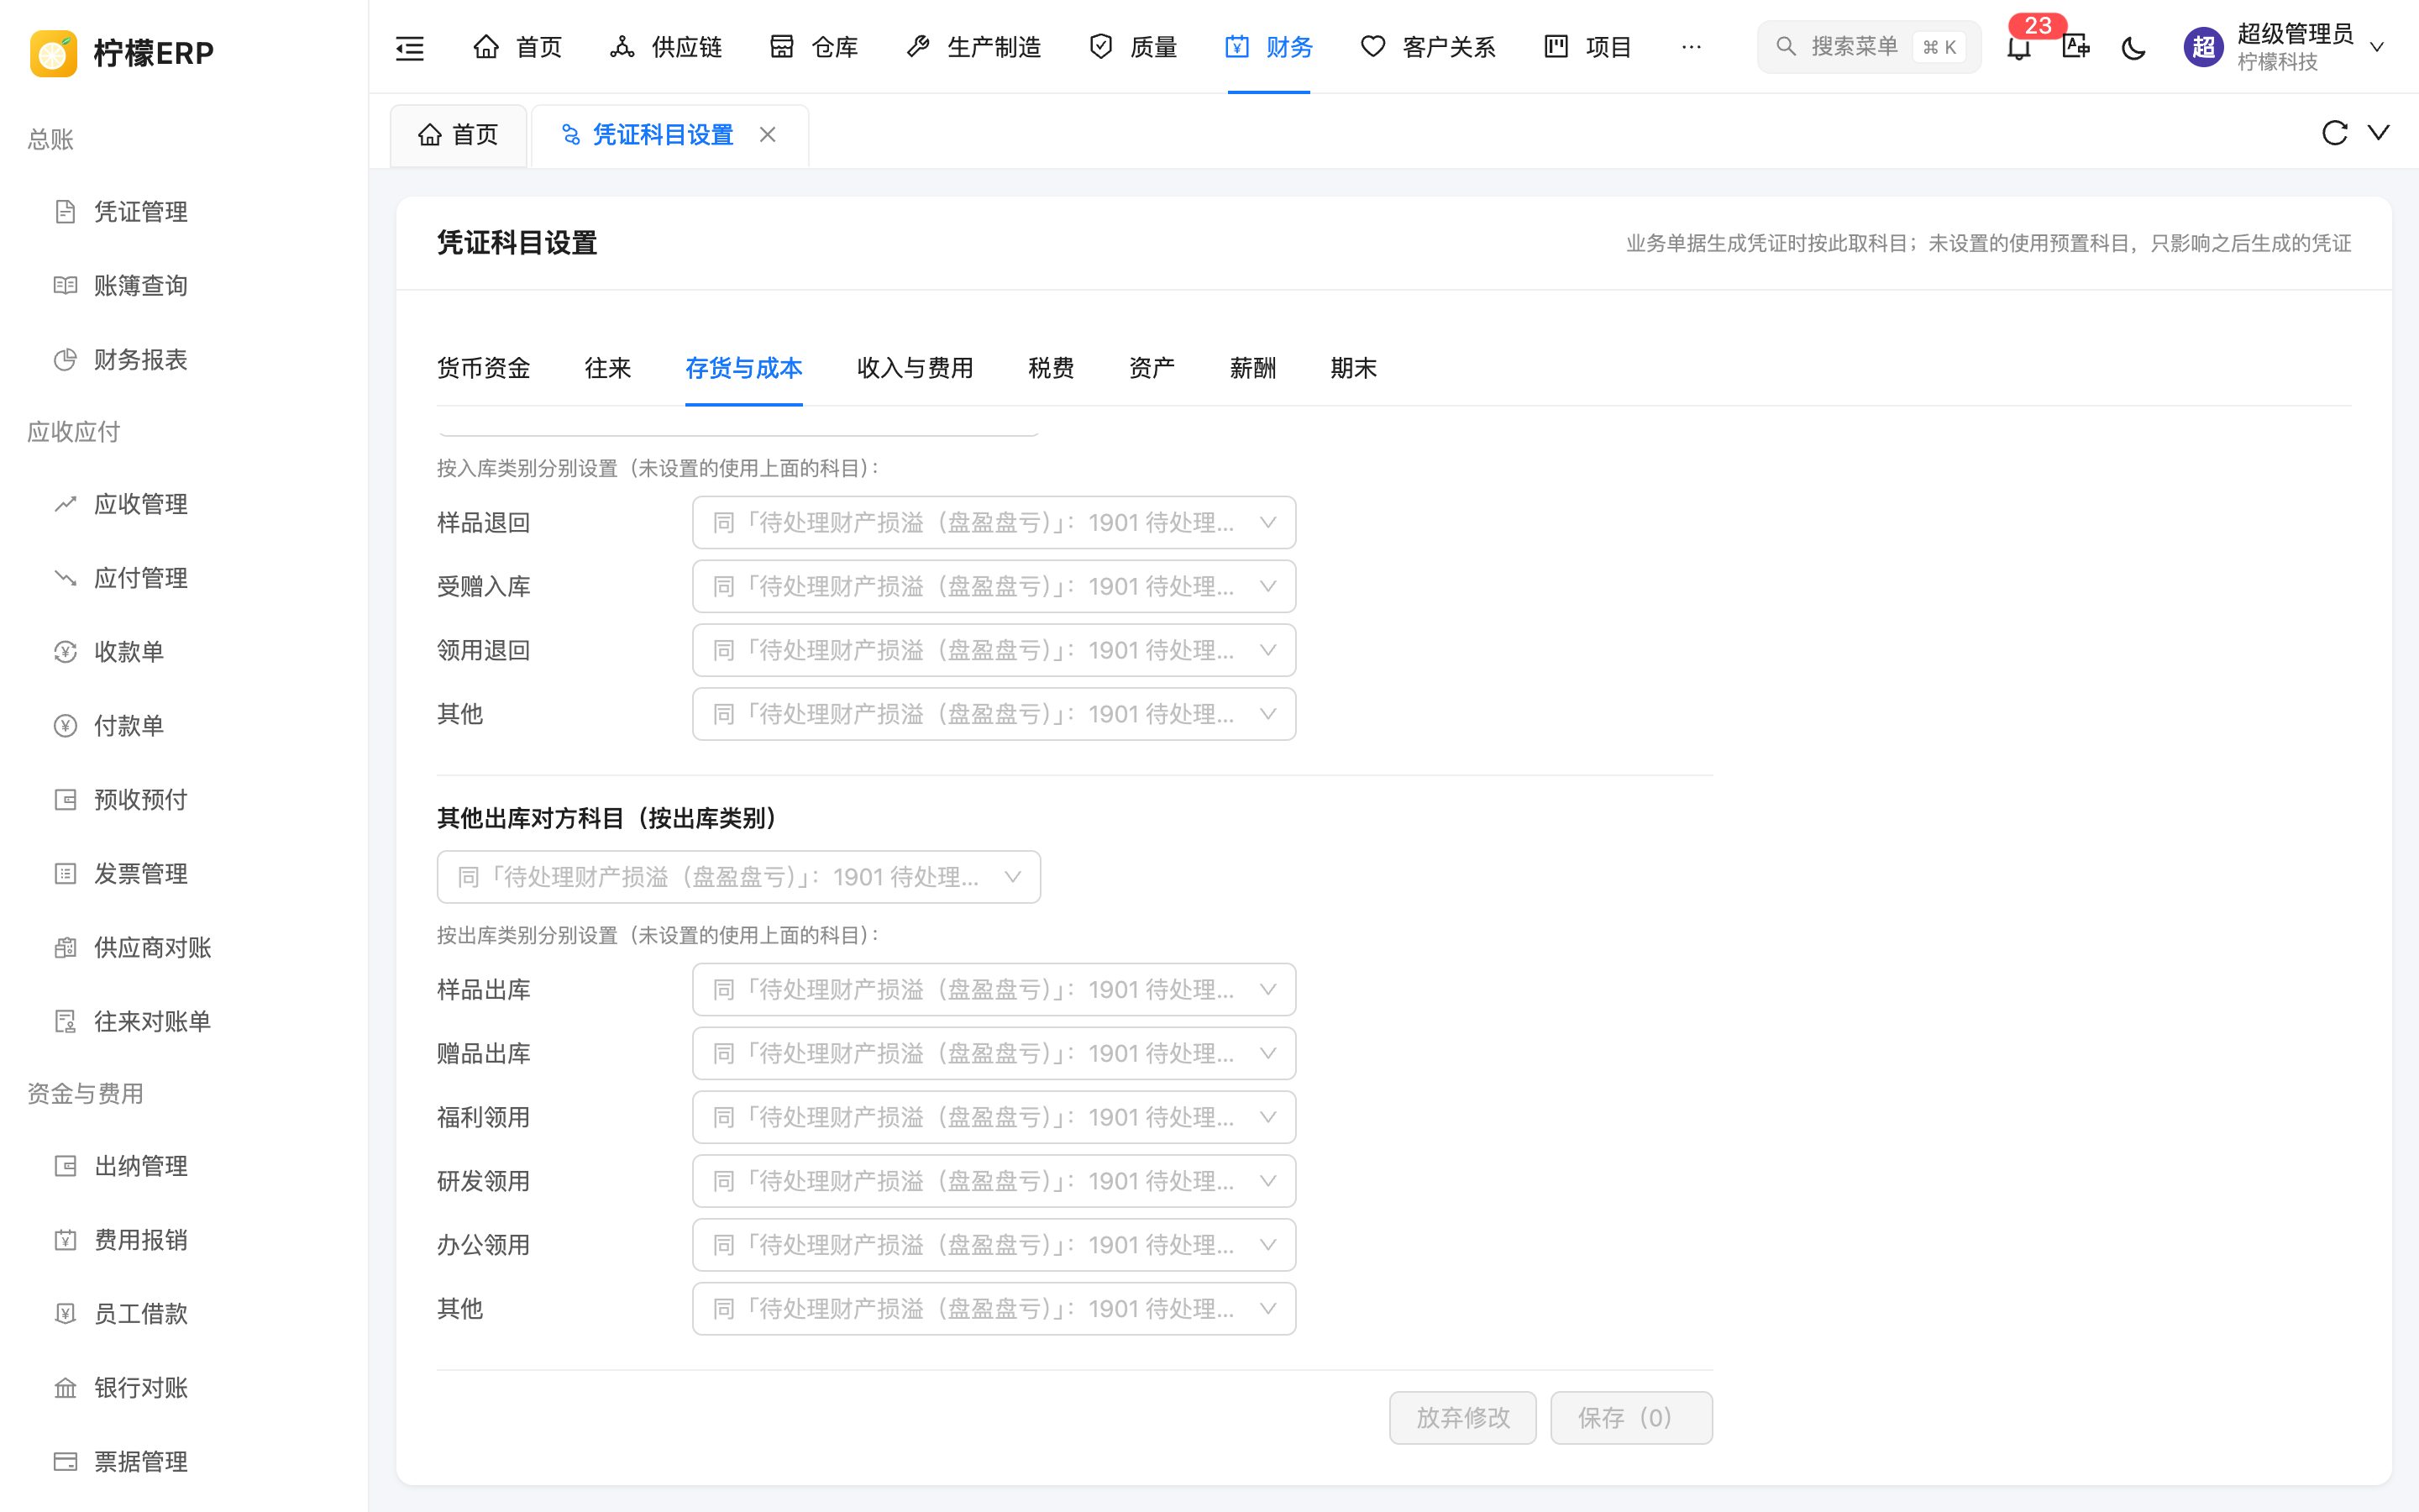Viewport: 2419px width, 1512px height.
Task: Open 应付管理 in sidebar
Action: click(141, 578)
